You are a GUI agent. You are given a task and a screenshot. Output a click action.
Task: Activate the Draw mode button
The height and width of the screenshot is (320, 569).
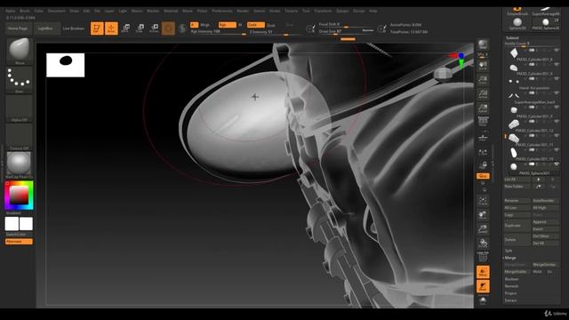coord(111,28)
